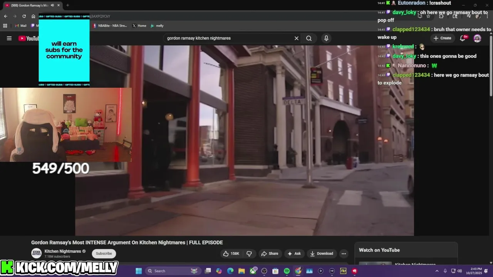Click the video player area
This screenshot has width=493, height=277.
pyautogui.click(x=244, y=140)
